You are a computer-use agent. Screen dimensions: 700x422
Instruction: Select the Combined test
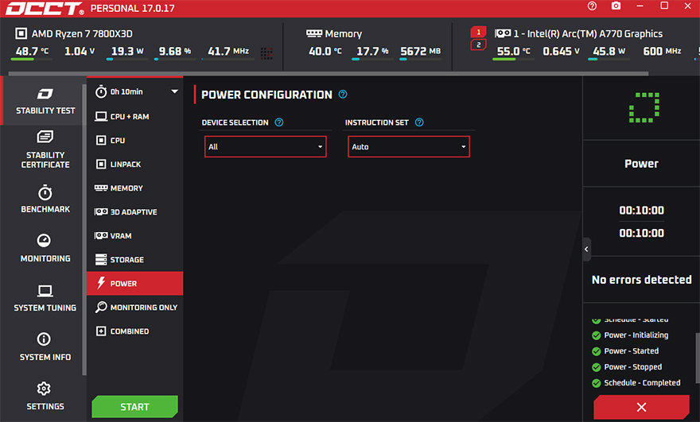(135, 331)
